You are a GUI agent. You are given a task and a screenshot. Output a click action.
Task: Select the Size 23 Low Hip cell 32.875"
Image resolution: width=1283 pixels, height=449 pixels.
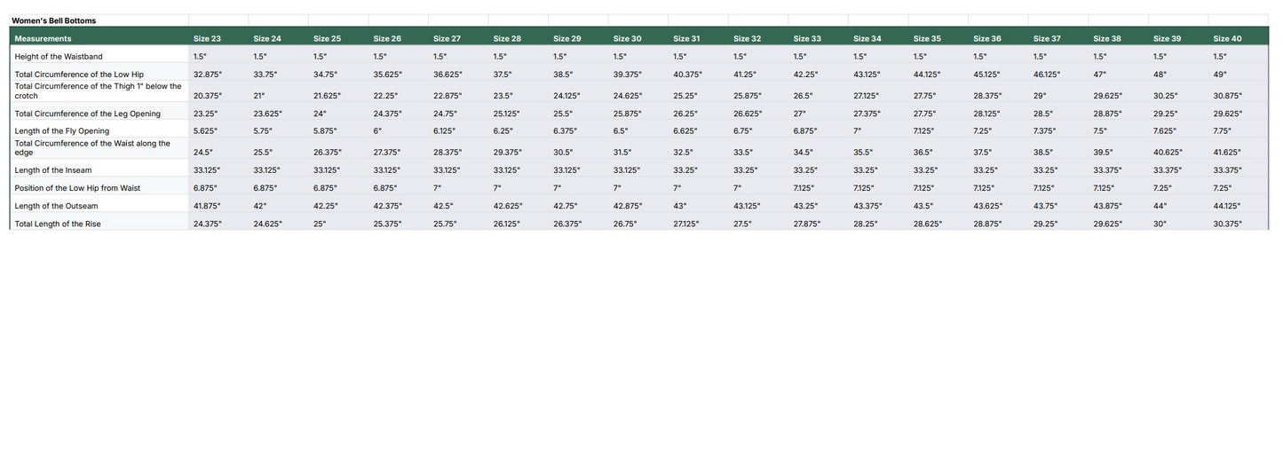point(207,75)
